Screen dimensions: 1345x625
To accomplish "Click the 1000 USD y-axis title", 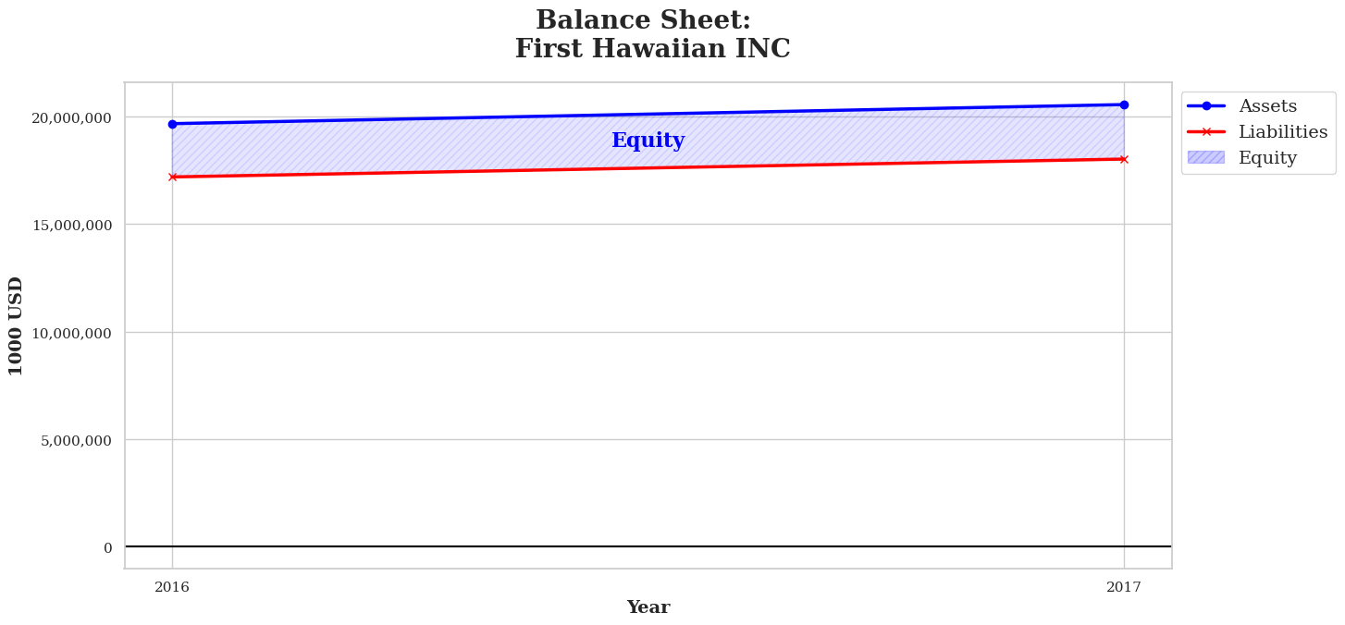I will click(17, 325).
